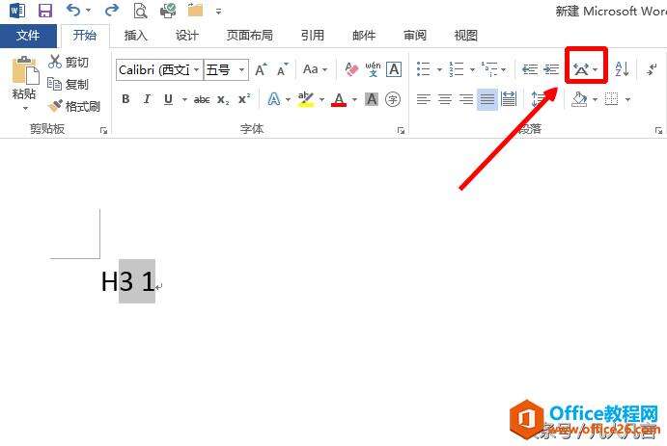The image size is (667, 446).
Task: Redo the last action
Action: point(111,11)
